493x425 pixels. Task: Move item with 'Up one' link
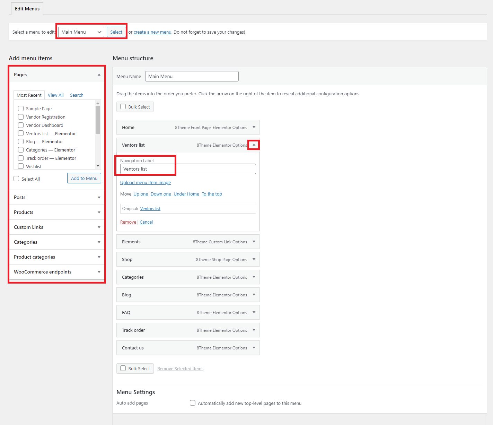pos(141,194)
